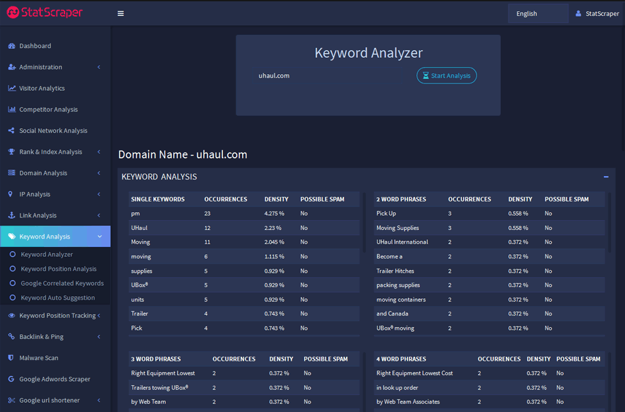This screenshot has width=625, height=412.
Task: Click the StatScraper username link
Action: (602, 14)
